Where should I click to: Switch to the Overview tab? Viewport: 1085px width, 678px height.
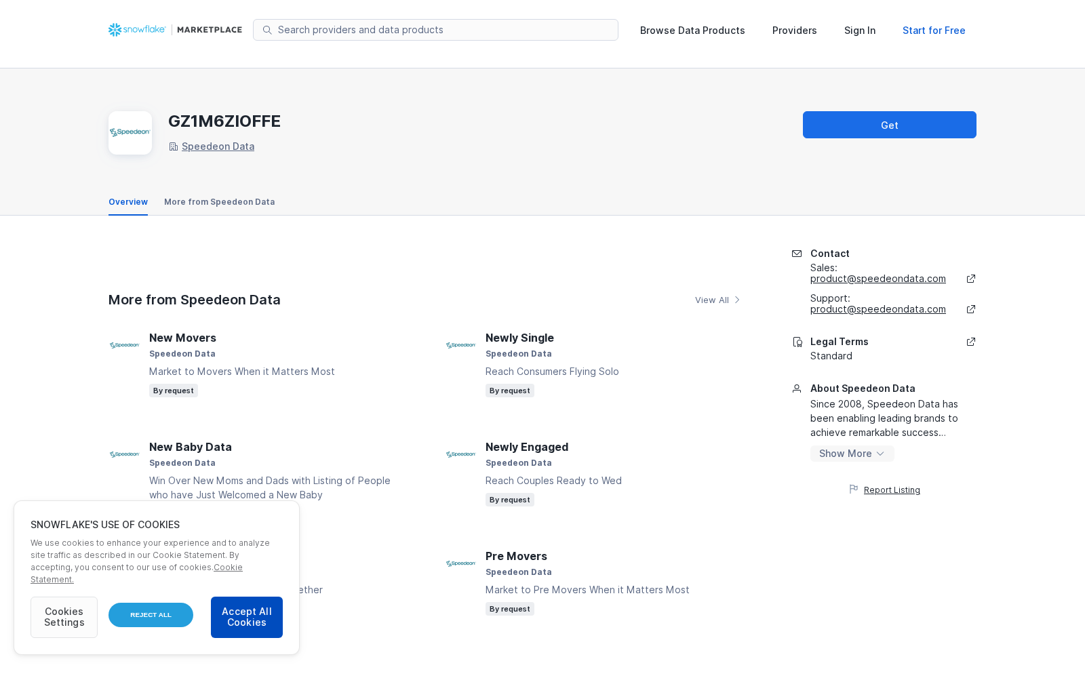pos(128,202)
